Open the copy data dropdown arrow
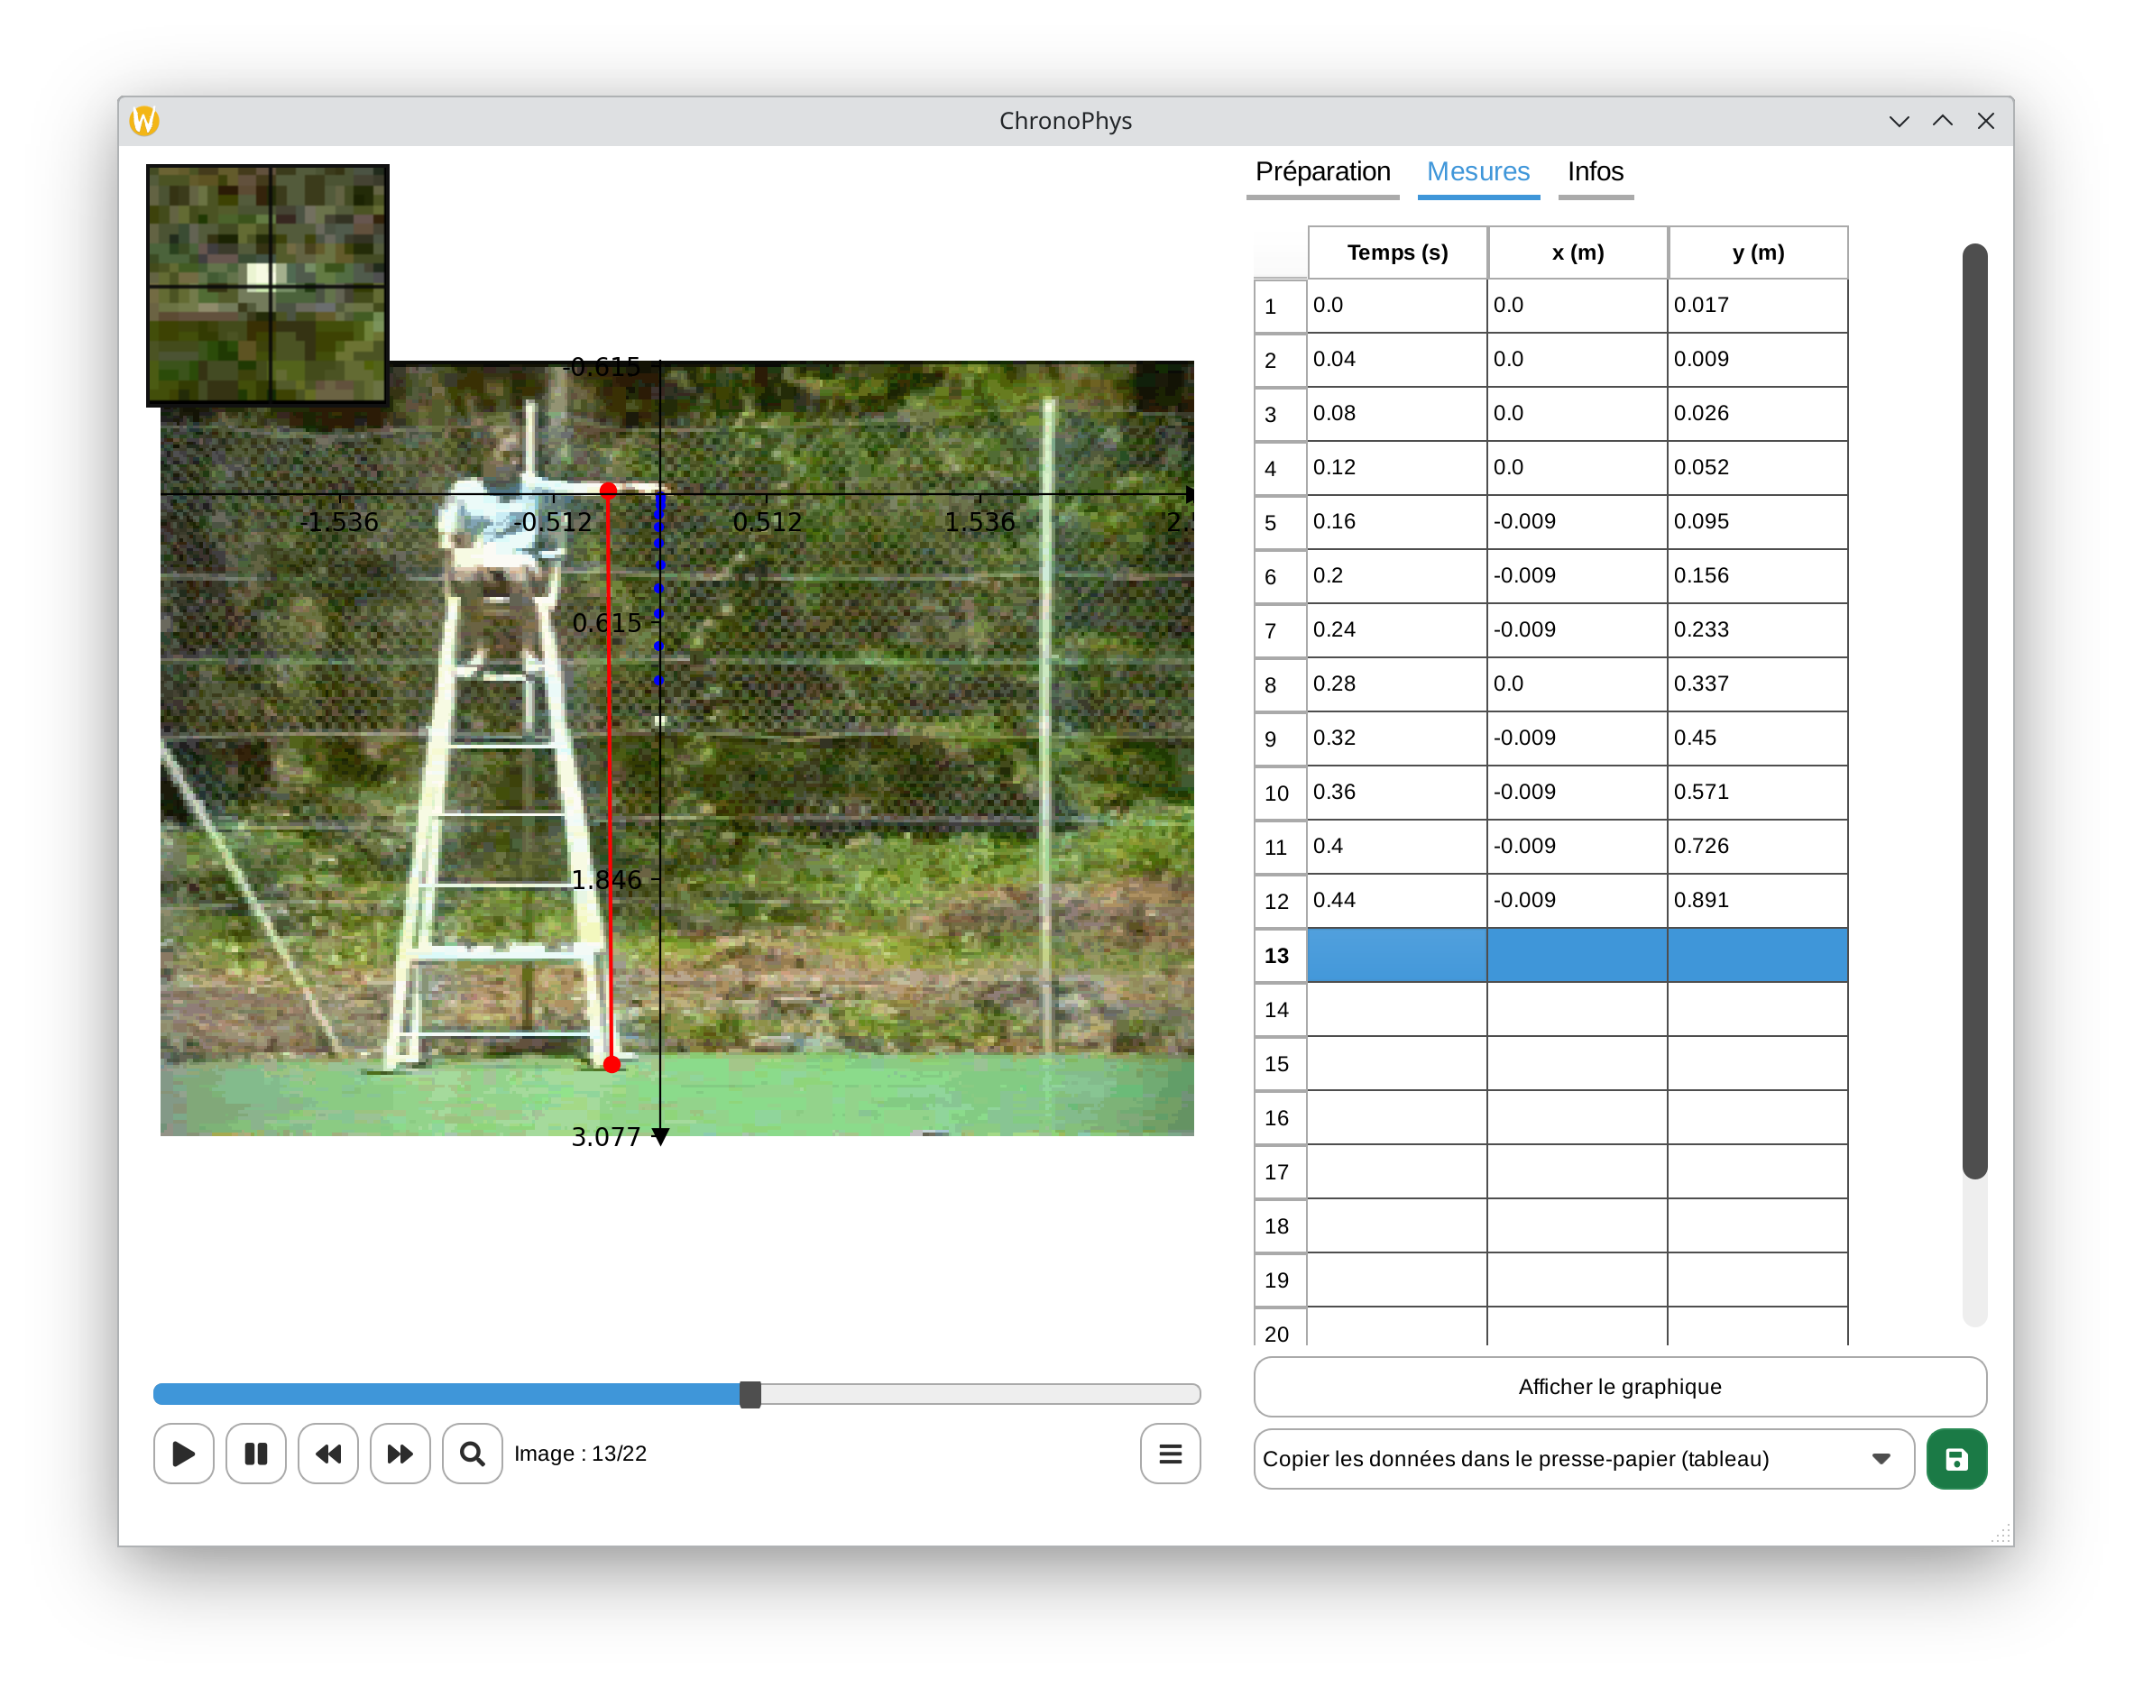Viewport: 2134px width, 1688px height. [x=1881, y=1459]
